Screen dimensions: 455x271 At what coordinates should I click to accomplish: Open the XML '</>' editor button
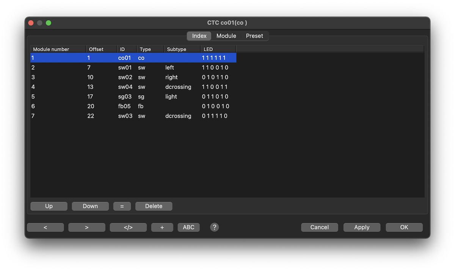pos(128,227)
